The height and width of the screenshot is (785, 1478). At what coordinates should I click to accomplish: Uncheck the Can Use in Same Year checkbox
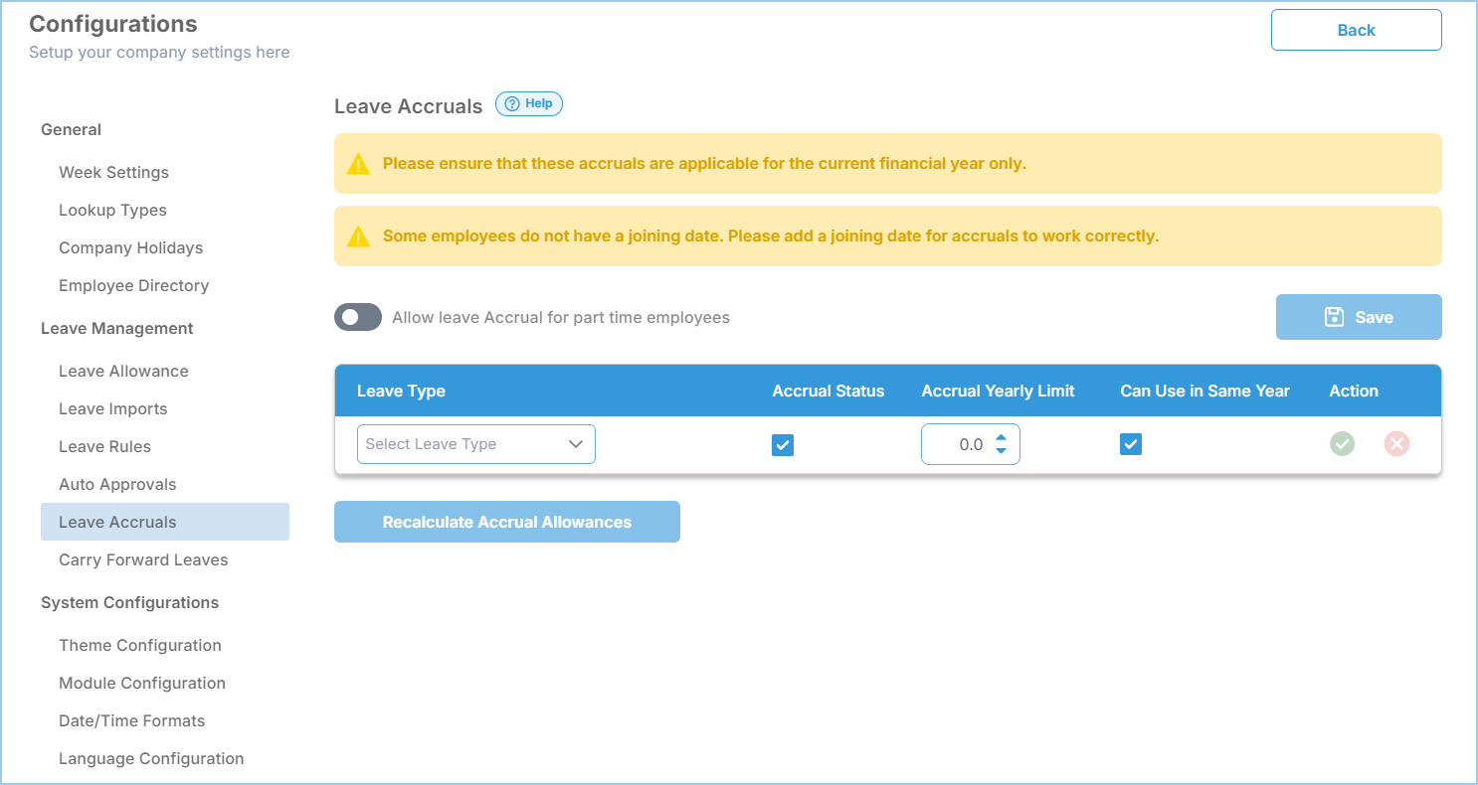pos(1131,444)
